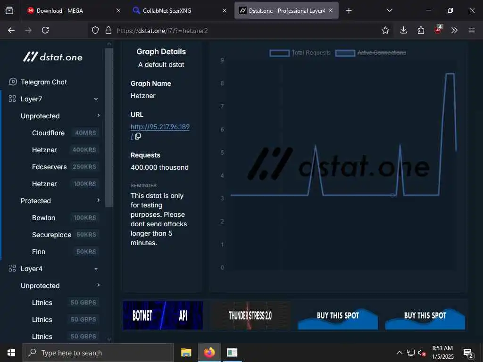Reload the current page
483x362 pixels.
tap(45, 30)
